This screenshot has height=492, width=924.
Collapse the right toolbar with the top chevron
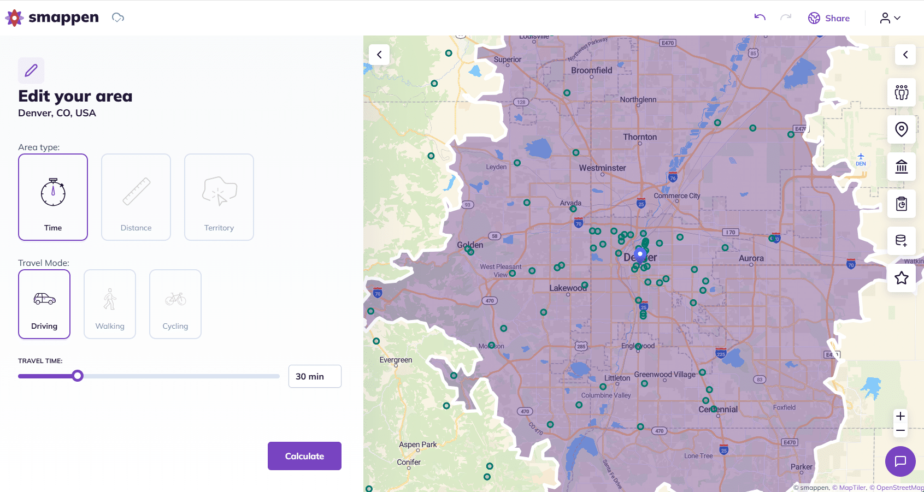tap(905, 55)
